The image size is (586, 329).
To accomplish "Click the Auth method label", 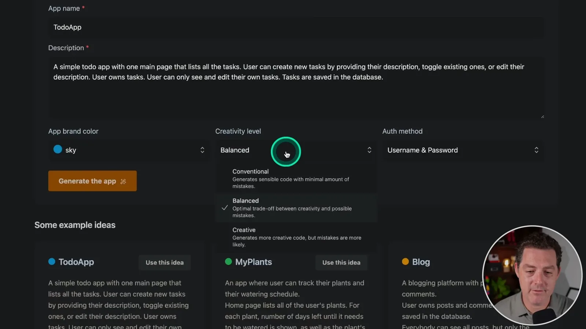I will click(x=403, y=131).
